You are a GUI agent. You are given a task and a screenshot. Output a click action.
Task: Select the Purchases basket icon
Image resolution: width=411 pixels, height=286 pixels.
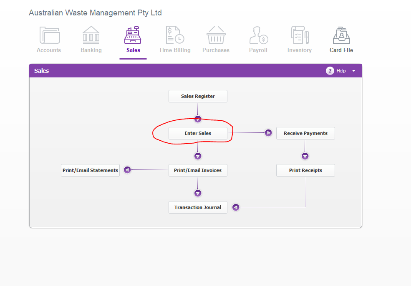(x=216, y=35)
